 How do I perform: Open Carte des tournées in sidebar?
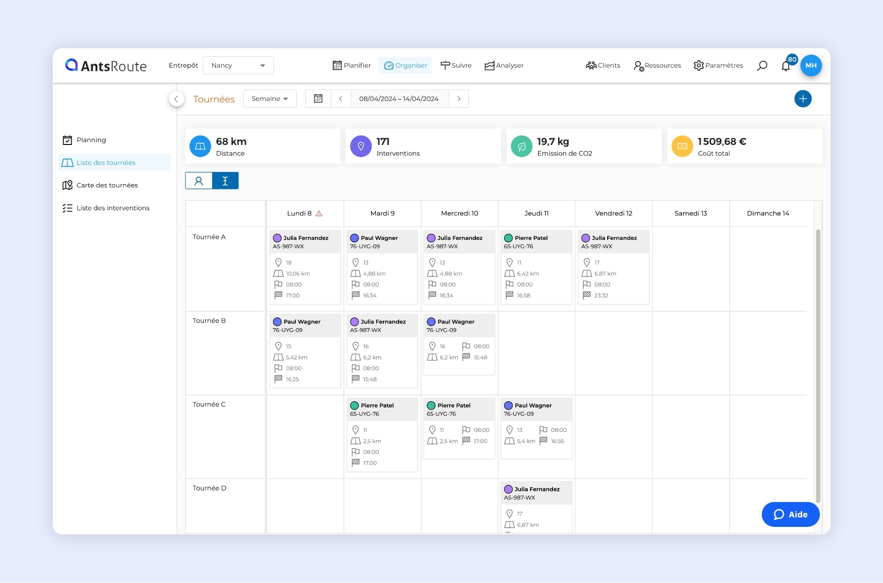(107, 186)
